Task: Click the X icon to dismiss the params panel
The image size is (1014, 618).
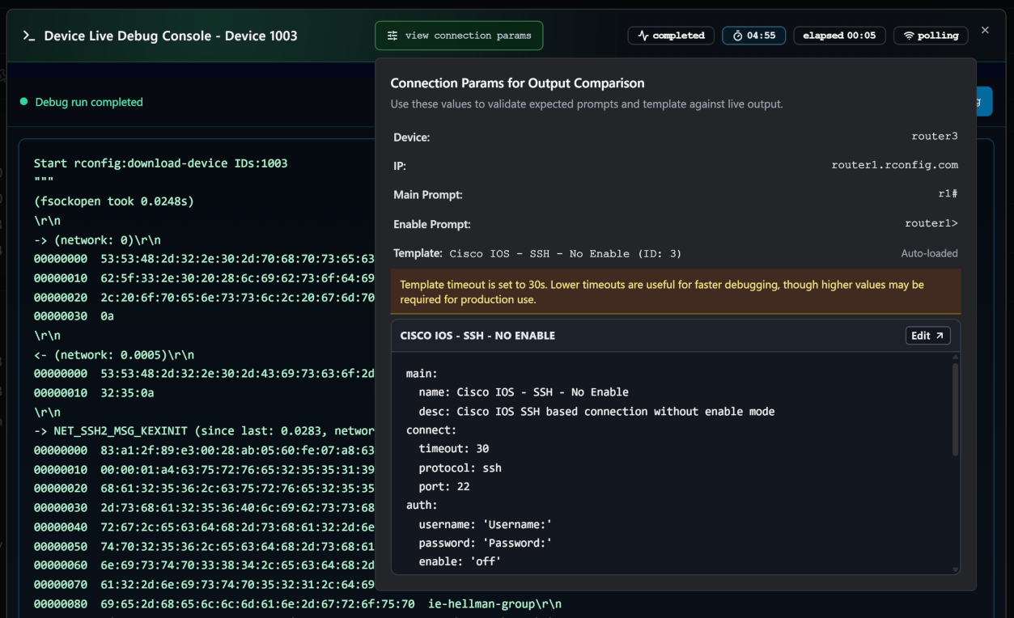Action: (984, 31)
